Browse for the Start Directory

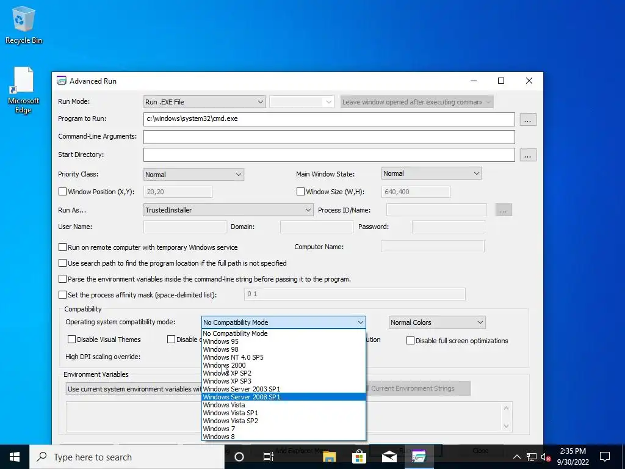coord(528,155)
